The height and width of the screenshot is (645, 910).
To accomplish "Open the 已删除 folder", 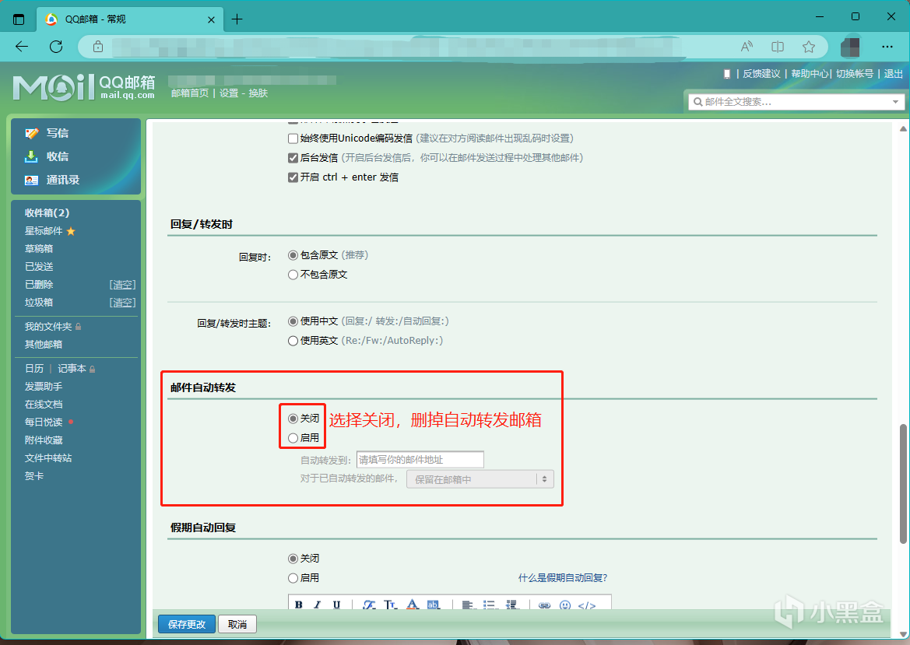I will click(39, 285).
